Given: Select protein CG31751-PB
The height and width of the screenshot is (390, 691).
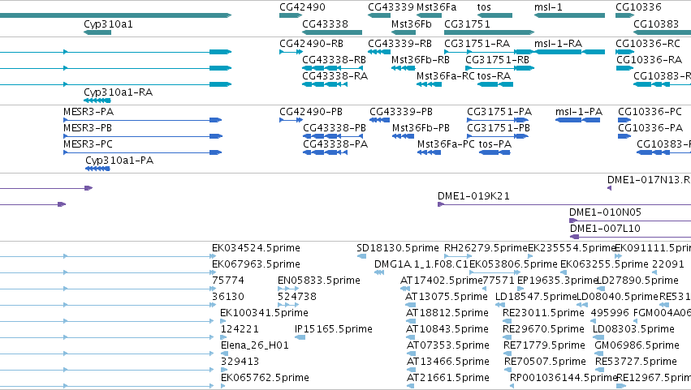Looking at the screenshot, I should pos(498,136).
